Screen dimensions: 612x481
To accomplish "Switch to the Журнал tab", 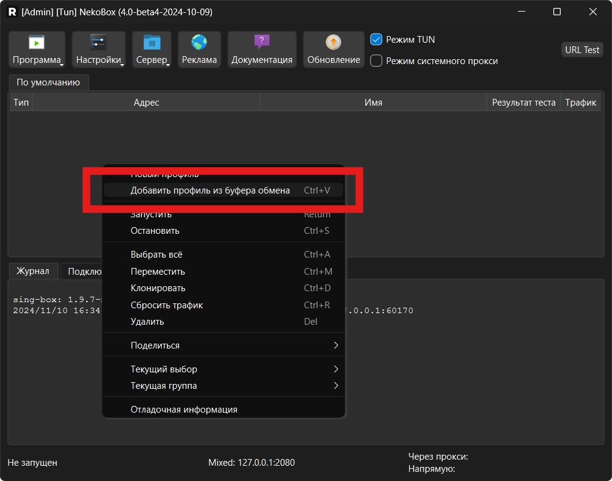I will pos(33,271).
